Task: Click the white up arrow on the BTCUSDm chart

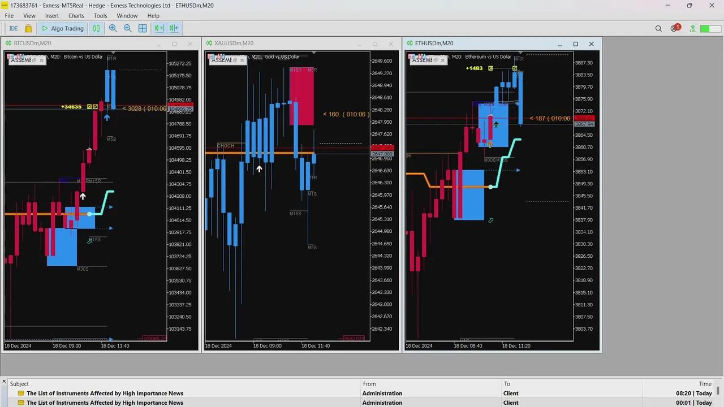Action: click(x=83, y=196)
